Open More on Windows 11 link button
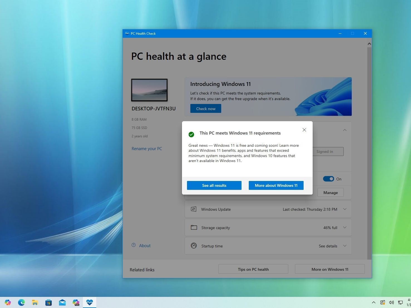The image size is (411, 308). pos(330,269)
